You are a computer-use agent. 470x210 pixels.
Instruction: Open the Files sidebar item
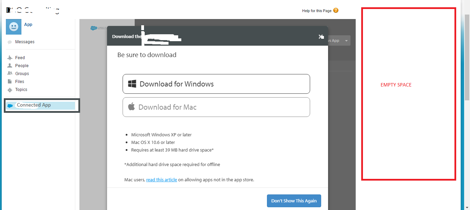[x=20, y=82]
